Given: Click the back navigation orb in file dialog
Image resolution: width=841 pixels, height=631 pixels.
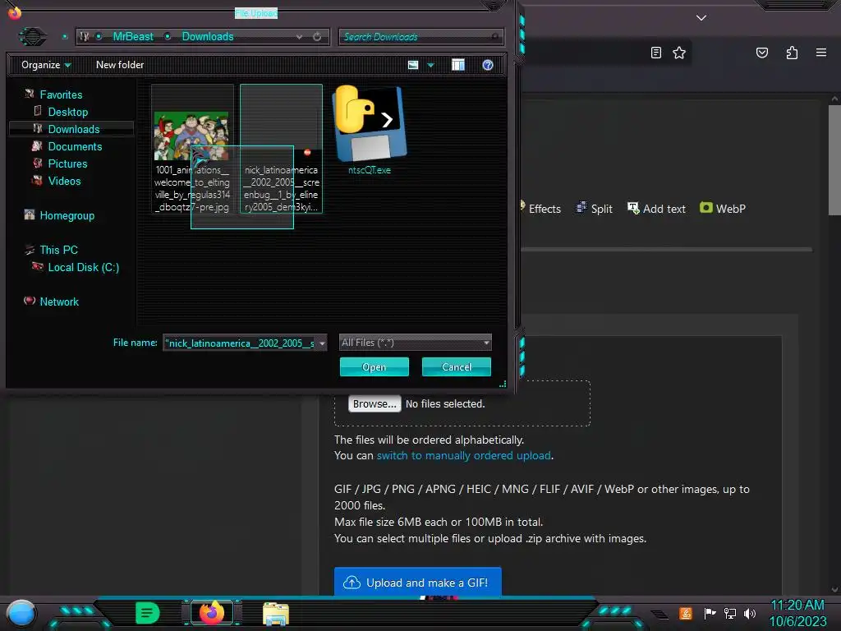Looking at the screenshot, I should pos(32,36).
